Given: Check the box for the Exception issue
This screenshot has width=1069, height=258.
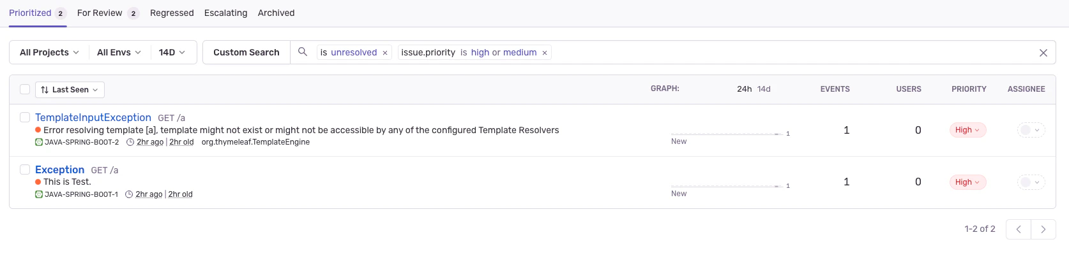Looking at the screenshot, I should coord(25,169).
